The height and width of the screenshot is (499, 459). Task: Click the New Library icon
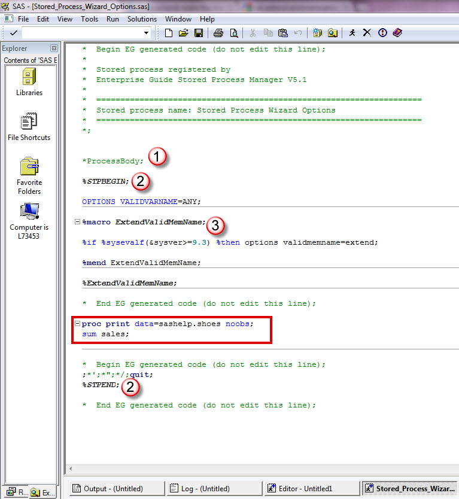coord(317,33)
